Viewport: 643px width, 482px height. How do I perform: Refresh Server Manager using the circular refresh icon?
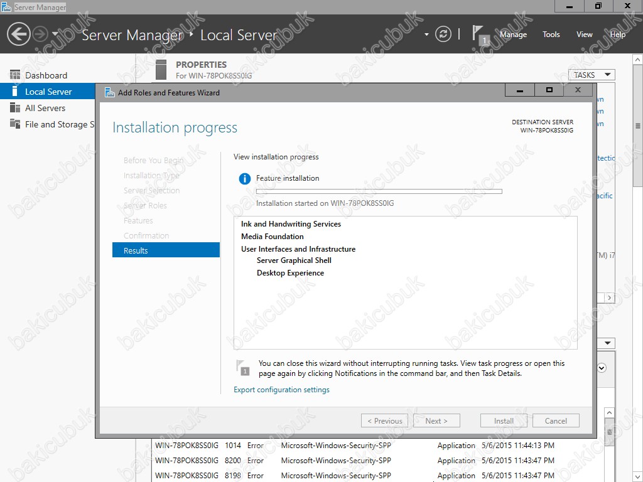[x=443, y=34]
